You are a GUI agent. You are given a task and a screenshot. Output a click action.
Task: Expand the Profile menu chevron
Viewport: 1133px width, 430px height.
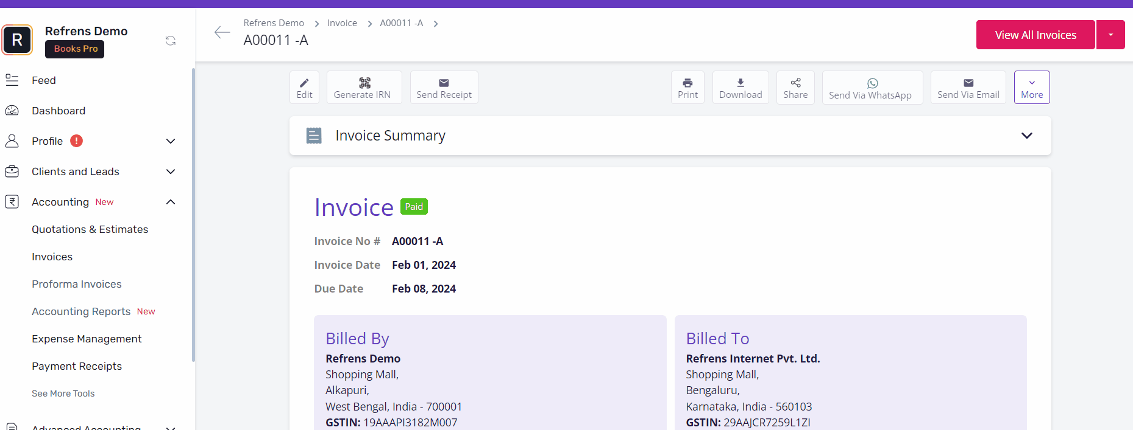[171, 141]
